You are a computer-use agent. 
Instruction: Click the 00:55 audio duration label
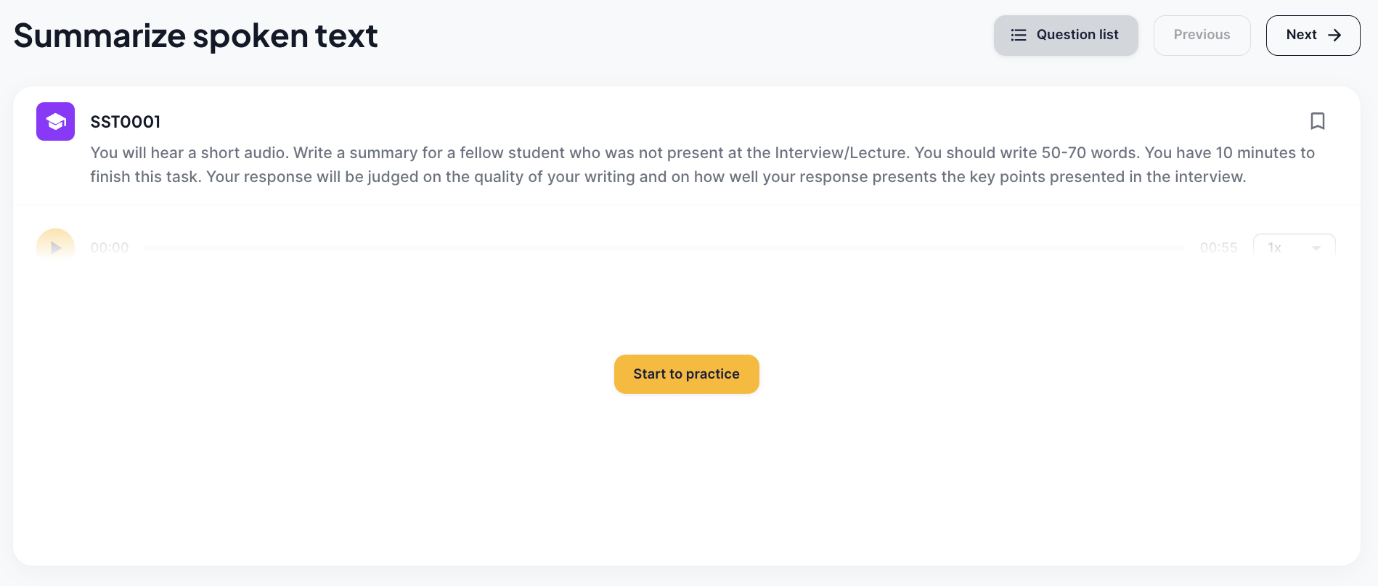pos(1218,247)
